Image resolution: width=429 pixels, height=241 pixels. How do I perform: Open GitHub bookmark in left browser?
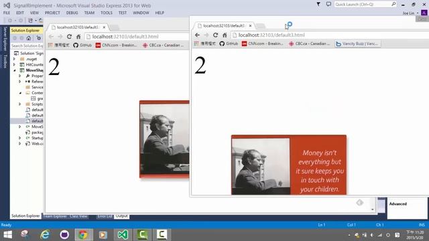[82, 45]
